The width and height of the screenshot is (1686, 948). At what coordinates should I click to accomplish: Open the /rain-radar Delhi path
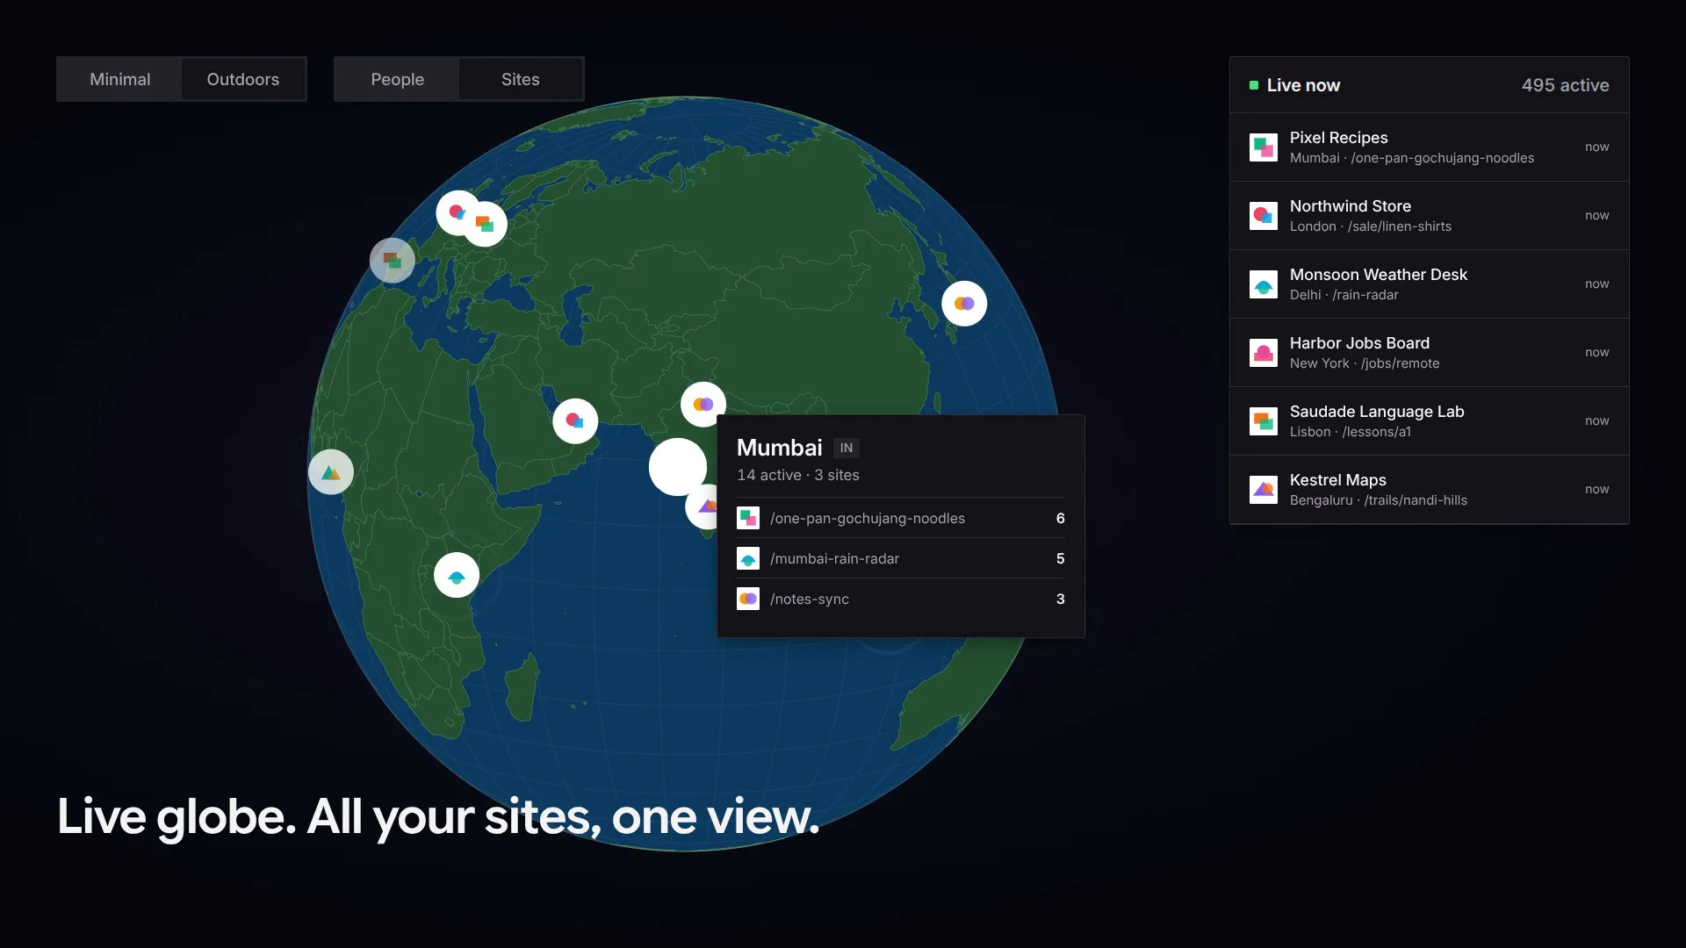1344,295
